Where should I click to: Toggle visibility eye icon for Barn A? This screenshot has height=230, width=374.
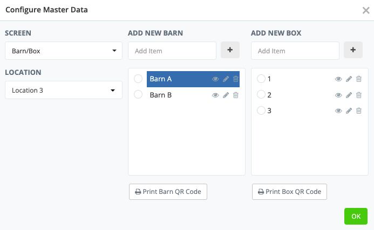coord(215,79)
